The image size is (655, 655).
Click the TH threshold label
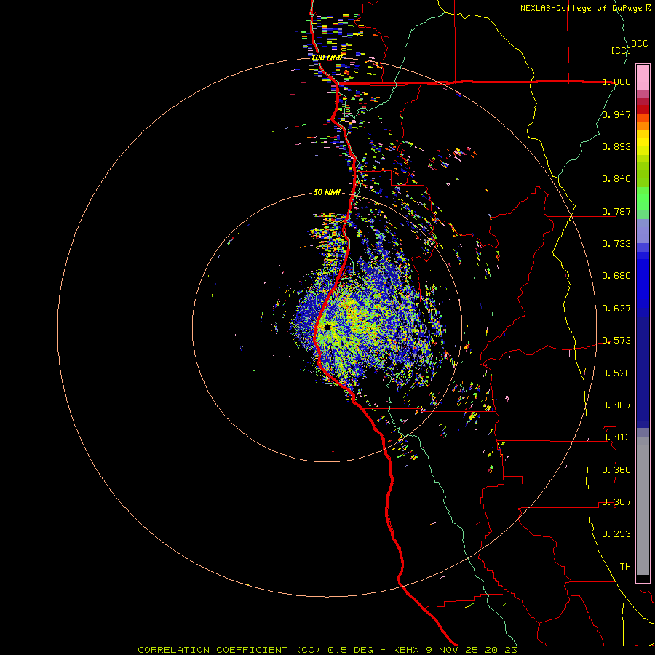[625, 567]
